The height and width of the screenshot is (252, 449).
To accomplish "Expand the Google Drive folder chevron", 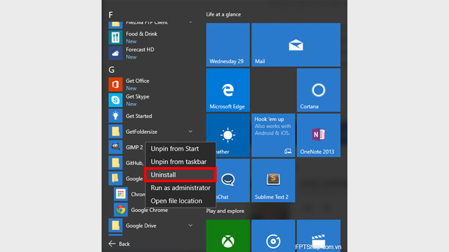I will point(191,226).
